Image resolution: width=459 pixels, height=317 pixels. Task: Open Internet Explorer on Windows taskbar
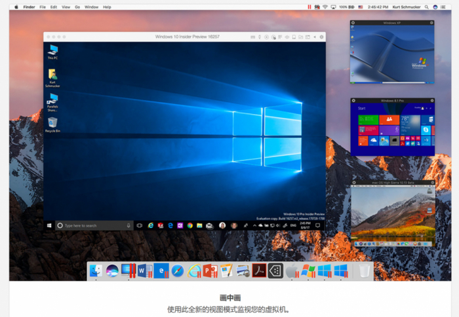[x=151, y=225]
